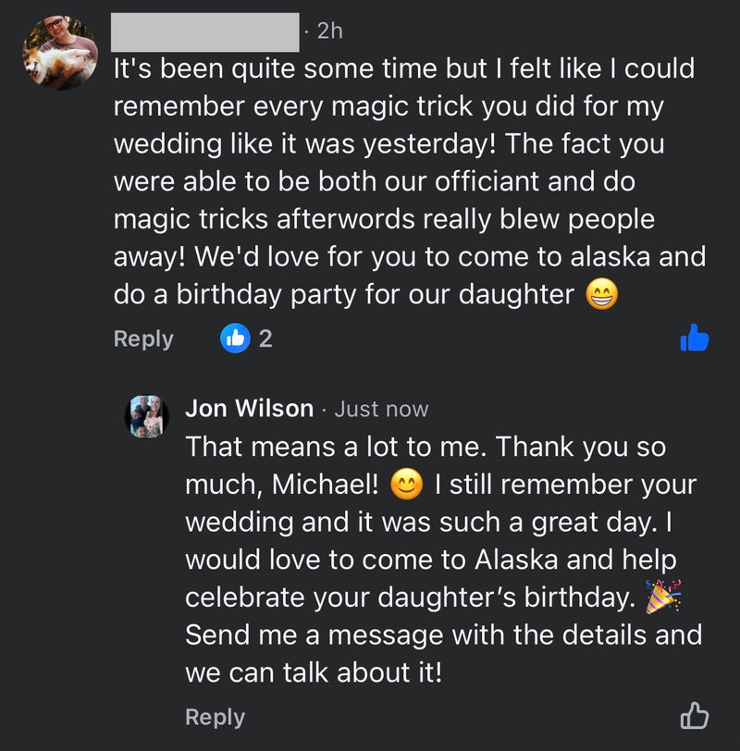740x751 pixels.
Task: Tap the grinning emoji after 'daughter'
Action: [602, 295]
